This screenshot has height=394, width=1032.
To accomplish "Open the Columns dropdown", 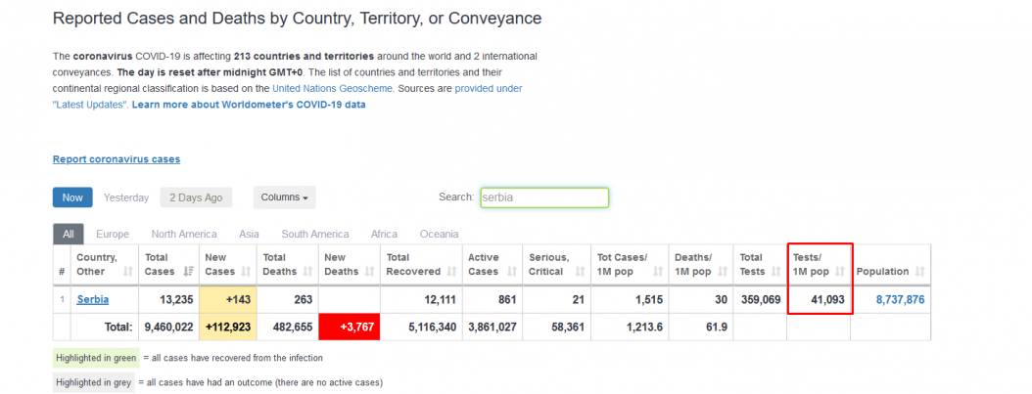I will coord(284,197).
